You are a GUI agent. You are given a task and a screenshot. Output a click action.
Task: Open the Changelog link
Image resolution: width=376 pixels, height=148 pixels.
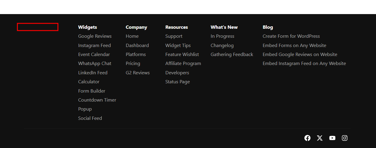[x=222, y=46]
